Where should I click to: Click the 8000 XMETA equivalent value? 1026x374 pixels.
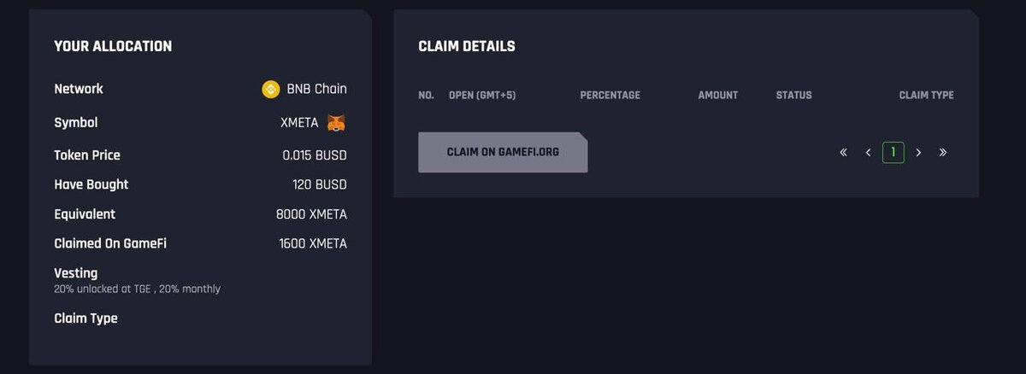[311, 214]
